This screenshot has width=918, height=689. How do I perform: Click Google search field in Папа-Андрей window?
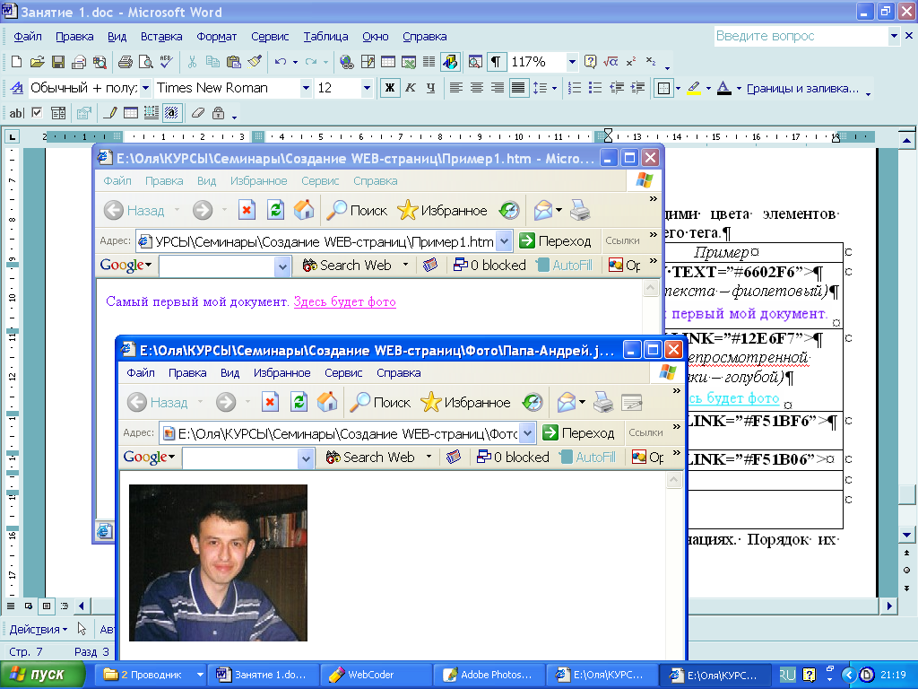pyautogui.click(x=240, y=458)
